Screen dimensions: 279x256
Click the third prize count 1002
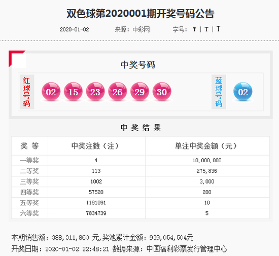coord(96,181)
